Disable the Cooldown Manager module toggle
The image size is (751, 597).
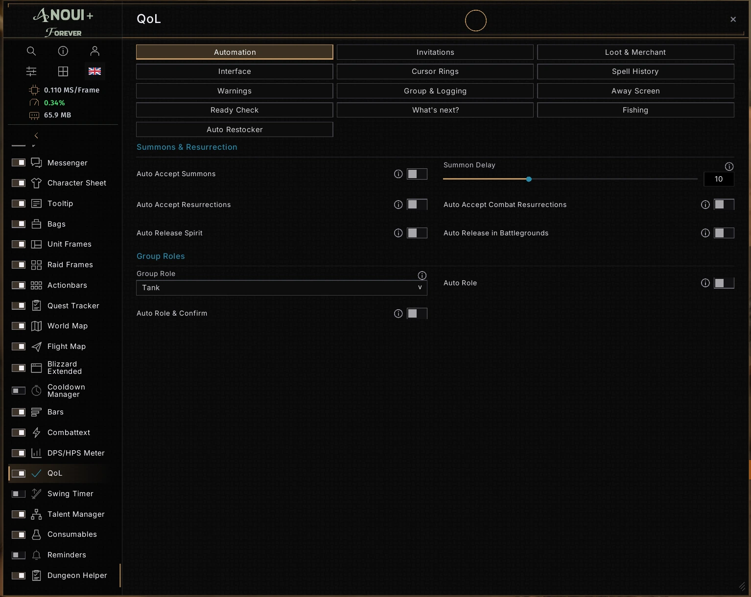coord(19,390)
